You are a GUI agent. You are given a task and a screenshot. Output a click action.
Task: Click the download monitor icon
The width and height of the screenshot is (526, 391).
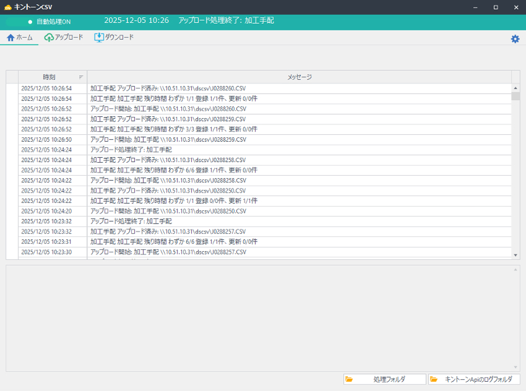(98, 37)
